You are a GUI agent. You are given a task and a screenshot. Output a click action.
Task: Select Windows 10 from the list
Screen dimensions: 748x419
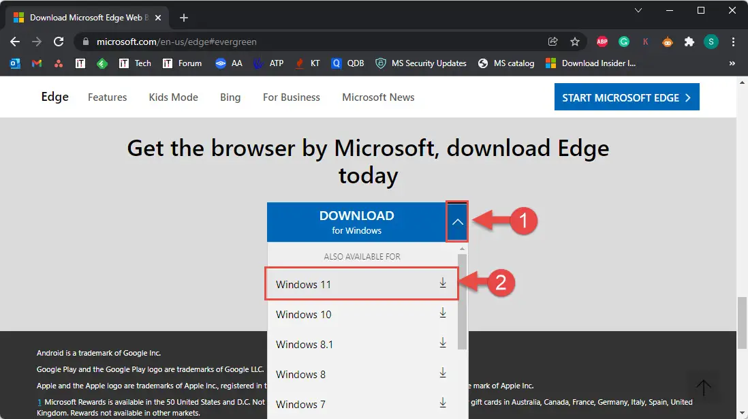pos(362,315)
